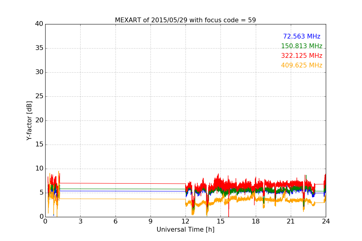
Task: Click the x-axis tick label 18
Action: coord(256,221)
